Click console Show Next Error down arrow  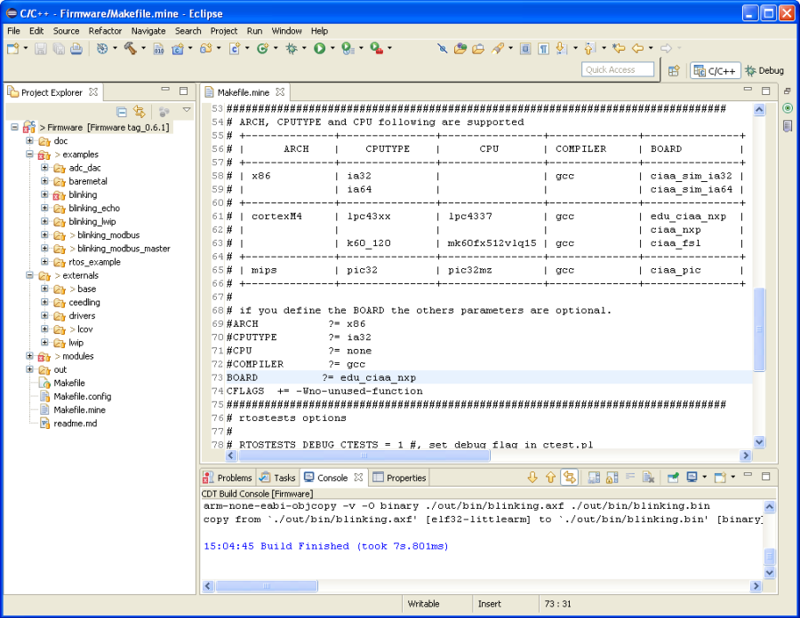pos(532,478)
